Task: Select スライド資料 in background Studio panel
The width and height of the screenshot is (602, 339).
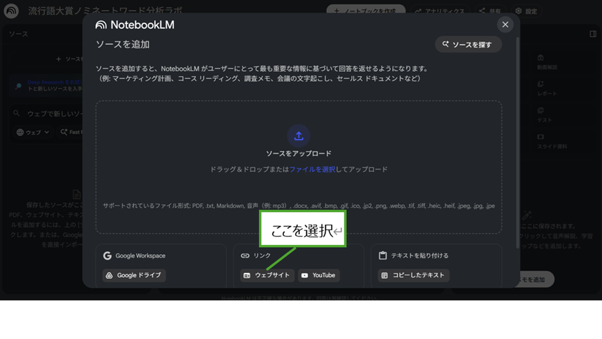Action: coord(551,142)
